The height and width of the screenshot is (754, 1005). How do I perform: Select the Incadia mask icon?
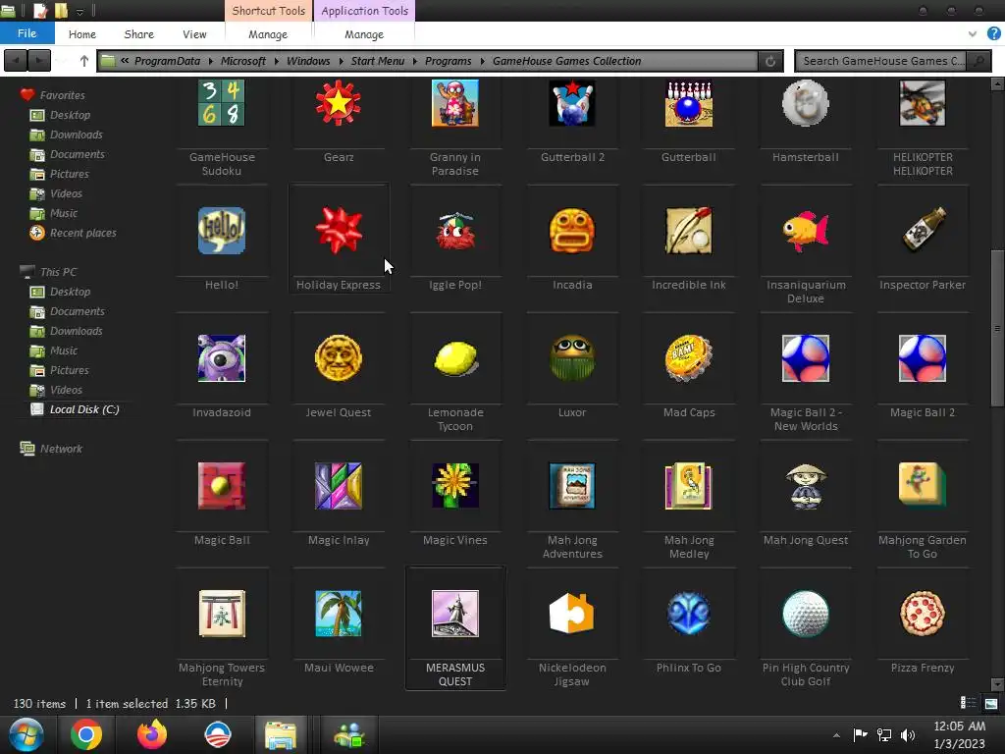(x=572, y=231)
